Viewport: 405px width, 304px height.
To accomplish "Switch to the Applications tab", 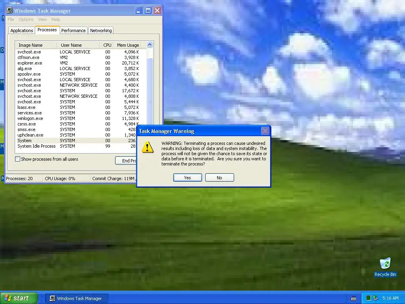I will (x=22, y=30).
